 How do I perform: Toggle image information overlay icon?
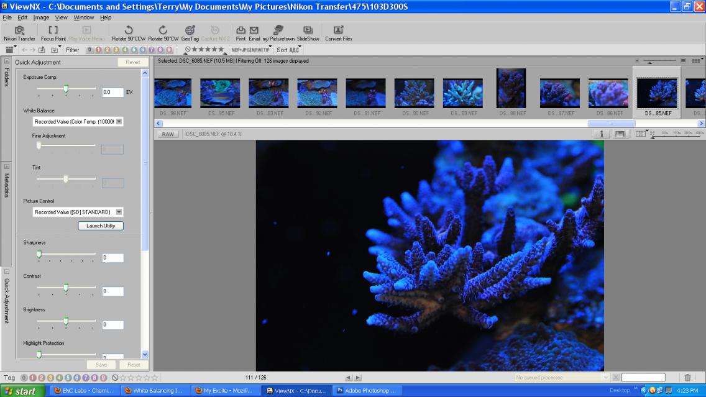tap(601, 134)
